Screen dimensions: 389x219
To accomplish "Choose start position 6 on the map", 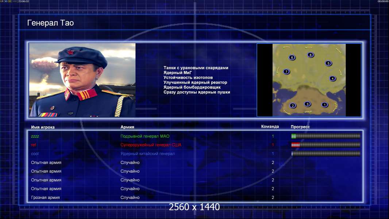I will tap(292, 58).
